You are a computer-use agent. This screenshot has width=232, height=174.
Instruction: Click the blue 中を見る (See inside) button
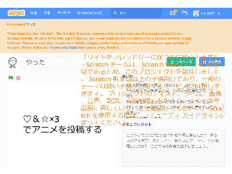tap(212, 62)
